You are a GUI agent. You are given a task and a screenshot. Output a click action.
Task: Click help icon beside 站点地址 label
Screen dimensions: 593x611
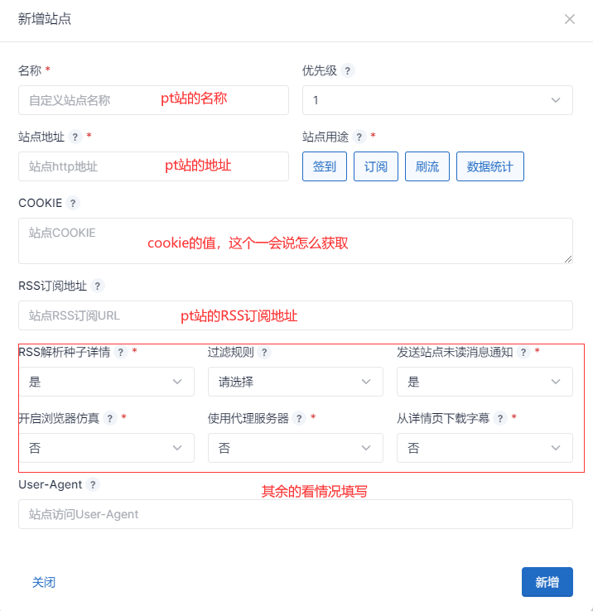tap(75, 137)
